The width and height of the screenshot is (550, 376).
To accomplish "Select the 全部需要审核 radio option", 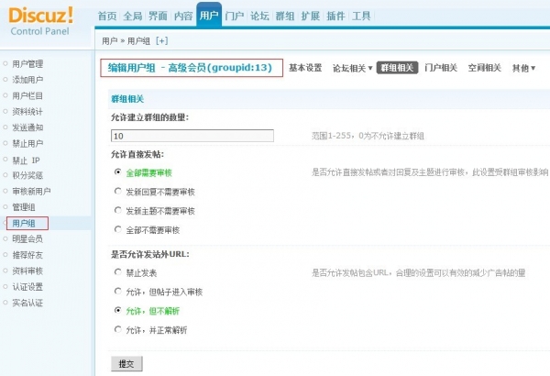I will [117, 171].
